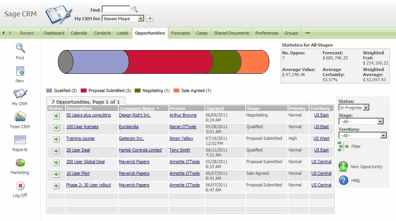Viewport: 396px width, 221px height.
Task: Open the 50 Users plus consulting opportunity
Action: coord(89,115)
